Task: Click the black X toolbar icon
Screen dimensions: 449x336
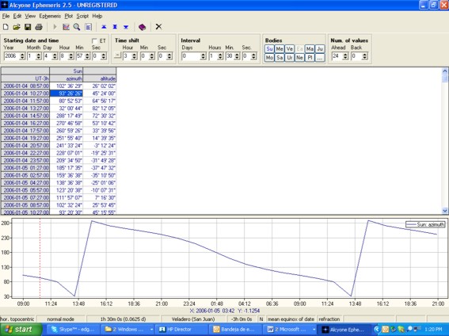Action: 158,27
